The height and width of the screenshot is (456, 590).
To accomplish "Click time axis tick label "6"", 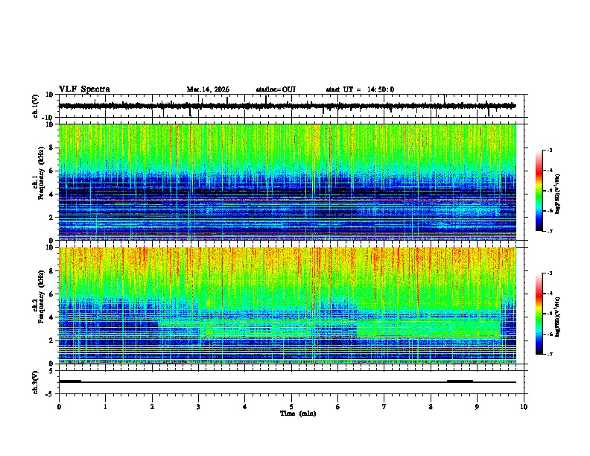I will (338, 407).
